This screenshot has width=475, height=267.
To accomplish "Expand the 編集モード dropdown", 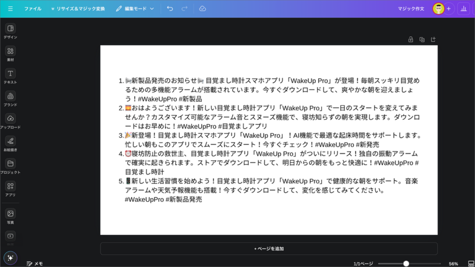I will point(135,9).
